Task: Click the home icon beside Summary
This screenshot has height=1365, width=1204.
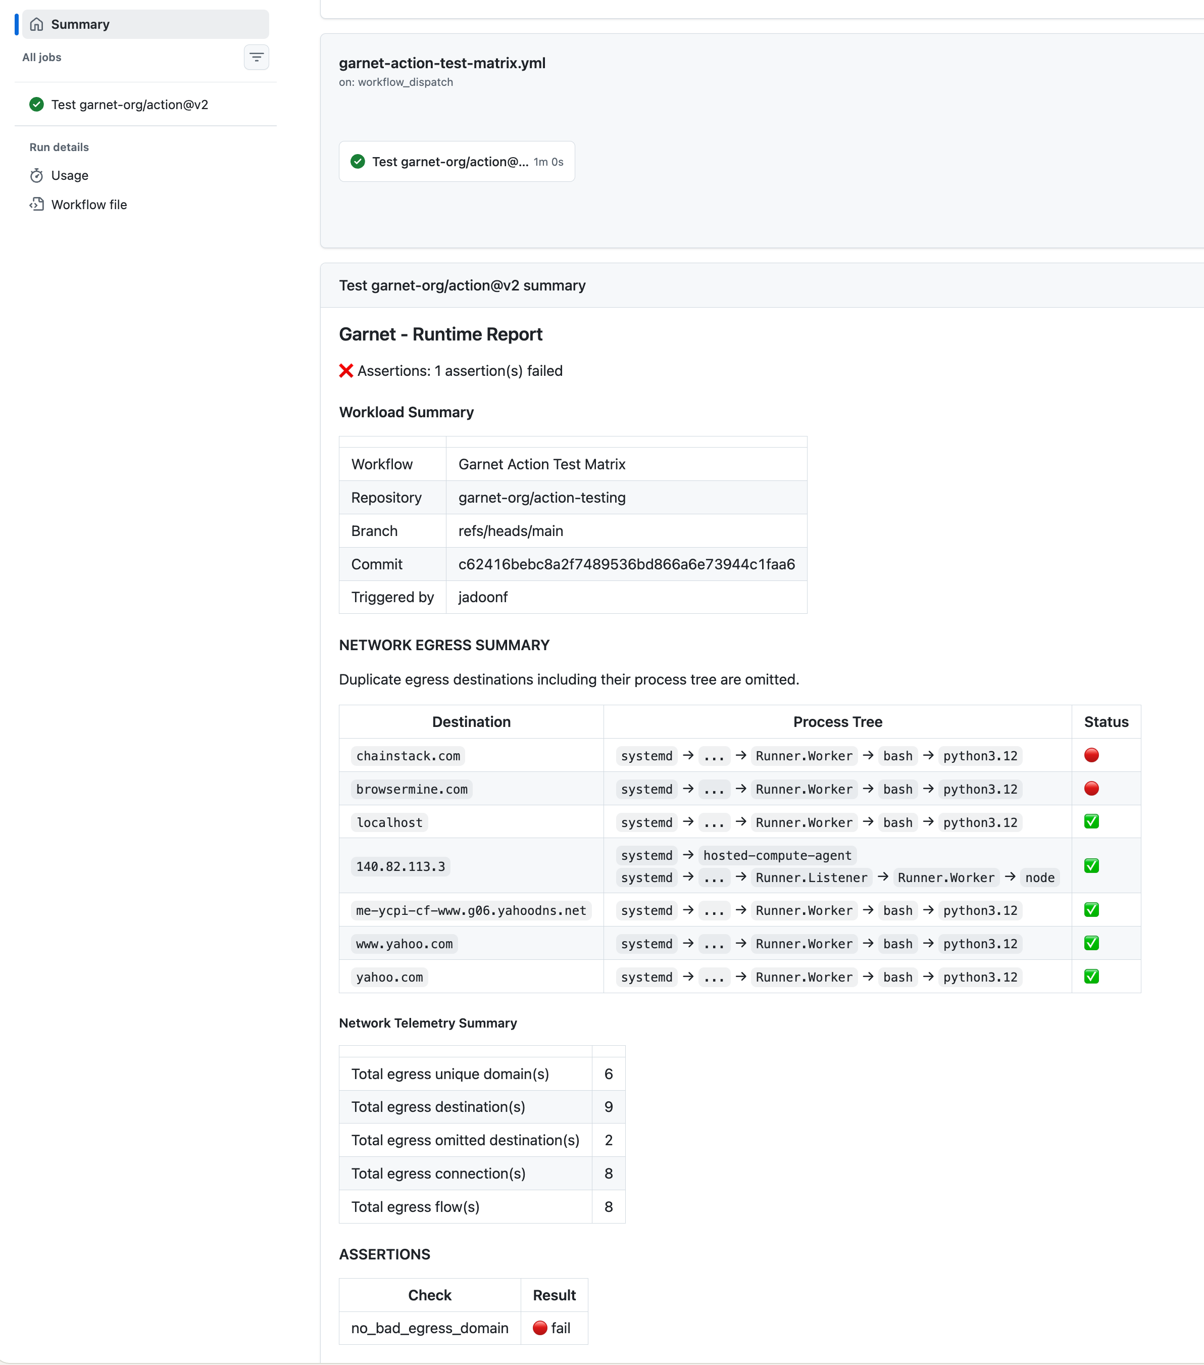Action: [x=37, y=24]
